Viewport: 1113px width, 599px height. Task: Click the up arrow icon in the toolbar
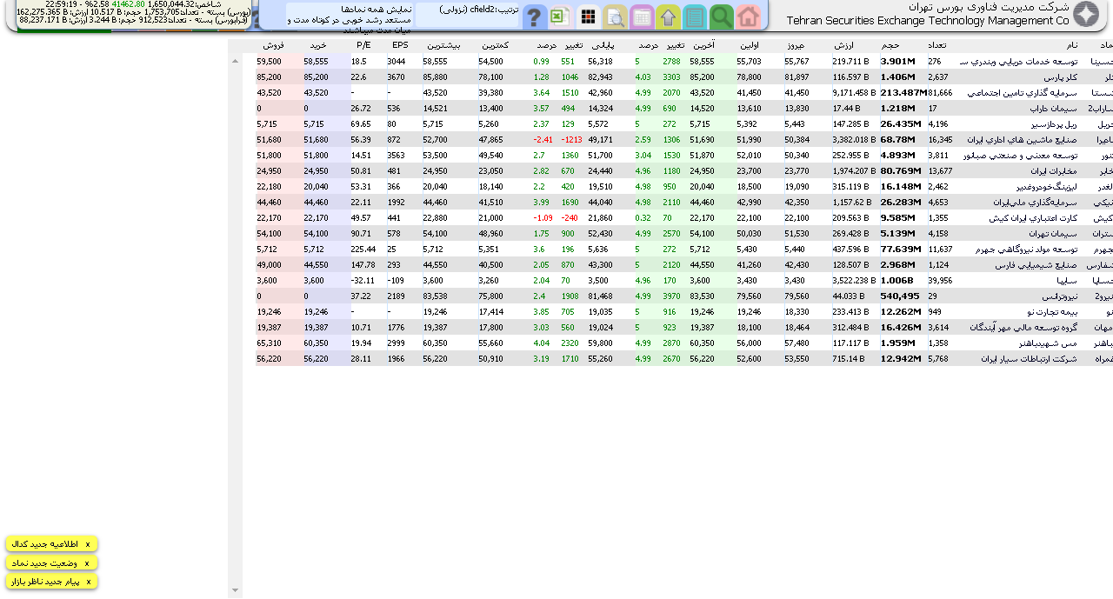click(669, 17)
